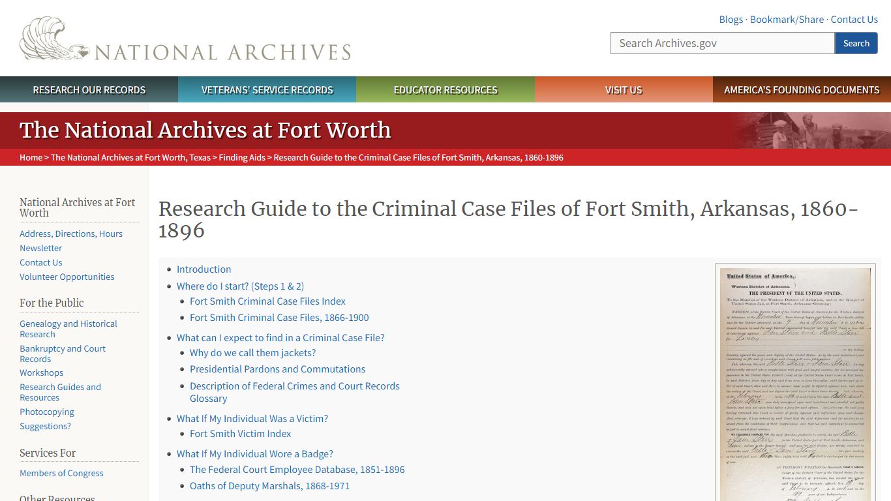The height and width of the screenshot is (501, 891).
Task: Focus the Search Archives.gov field
Action: (x=723, y=43)
